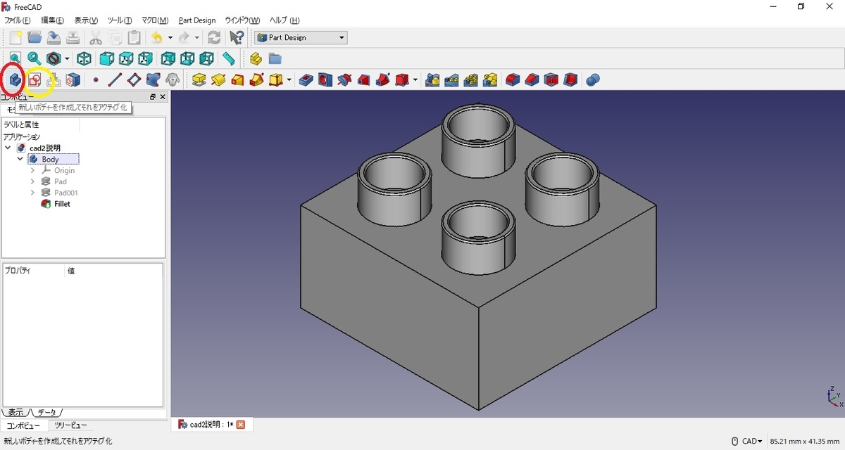Select the Subtractive pipe tool
Image resolution: width=845 pixels, height=450 pixels.
pyautogui.click(x=382, y=80)
